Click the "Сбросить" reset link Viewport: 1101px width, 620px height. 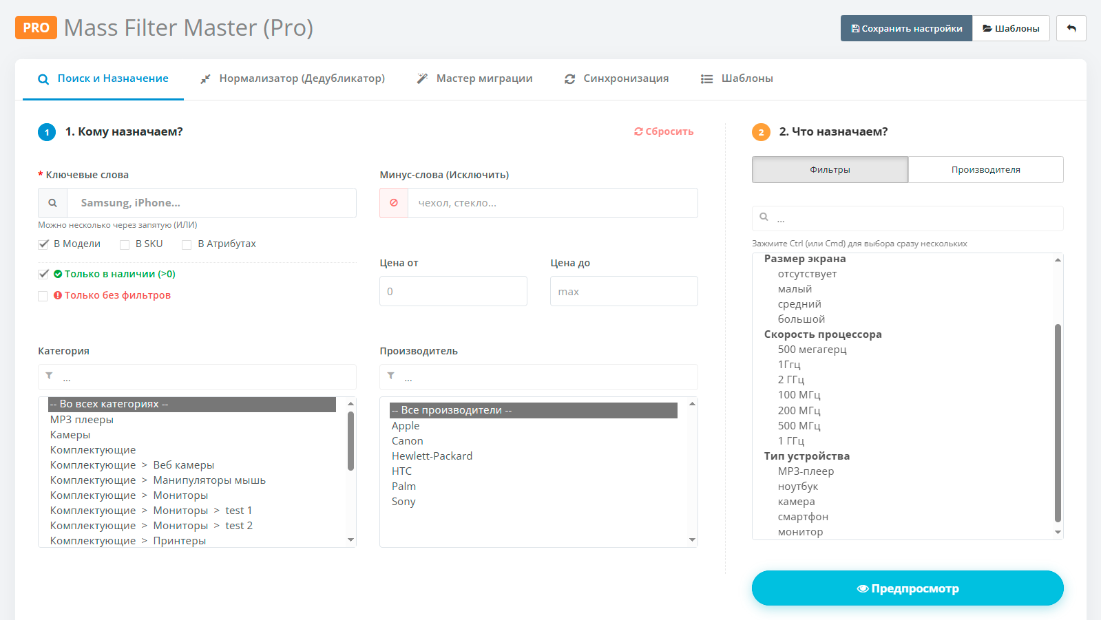tap(664, 131)
